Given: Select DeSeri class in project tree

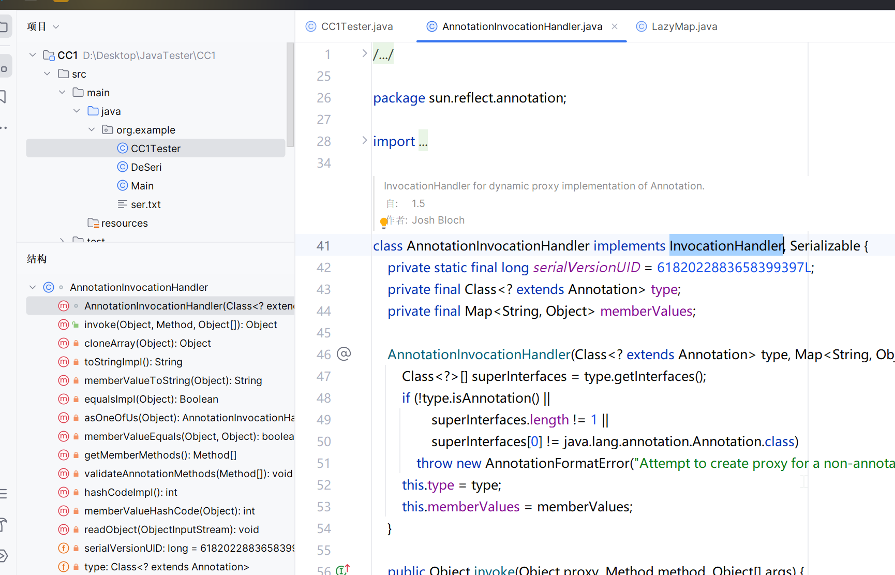Looking at the screenshot, I should [146, 167].
